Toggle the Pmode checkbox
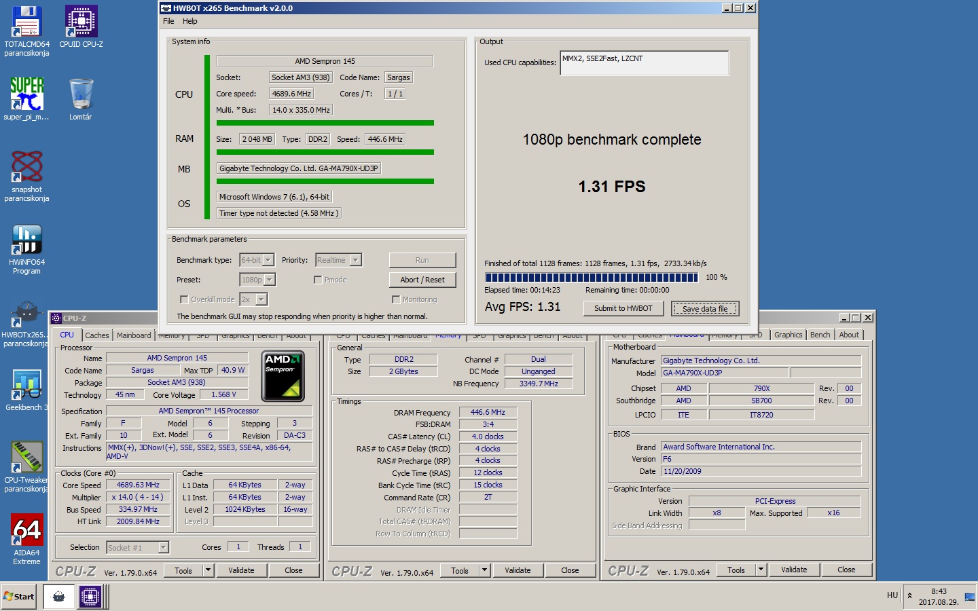978x611 pixels. click(x=318, y=280)
